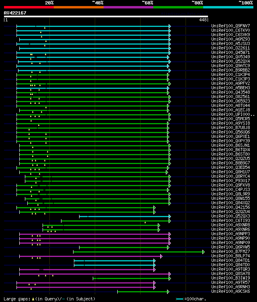
Task: Click the arrowhead ending the B7FMZ7 alignment
Action: pyautogui.click(x=204, y=252)
